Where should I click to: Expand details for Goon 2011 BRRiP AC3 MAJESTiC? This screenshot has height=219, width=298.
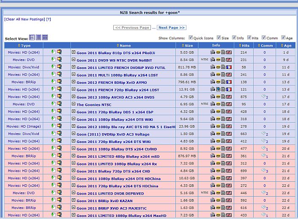point(74,208)
